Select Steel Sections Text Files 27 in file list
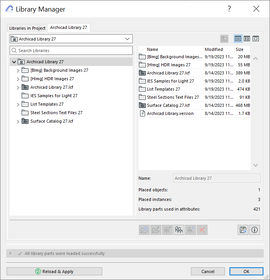The width and height of the screenshot is (270, 280). pos(194,97)
